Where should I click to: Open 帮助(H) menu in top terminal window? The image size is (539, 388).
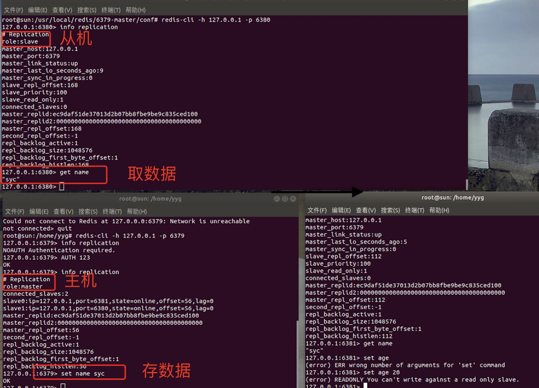pyautogui.click(x=135, y=10)
